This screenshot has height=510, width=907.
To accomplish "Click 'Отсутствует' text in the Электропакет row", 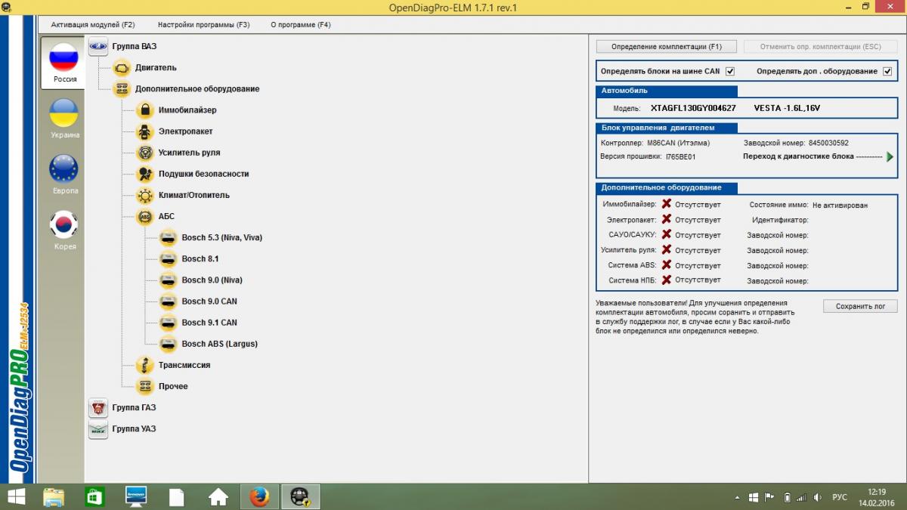I will [698, 220].
